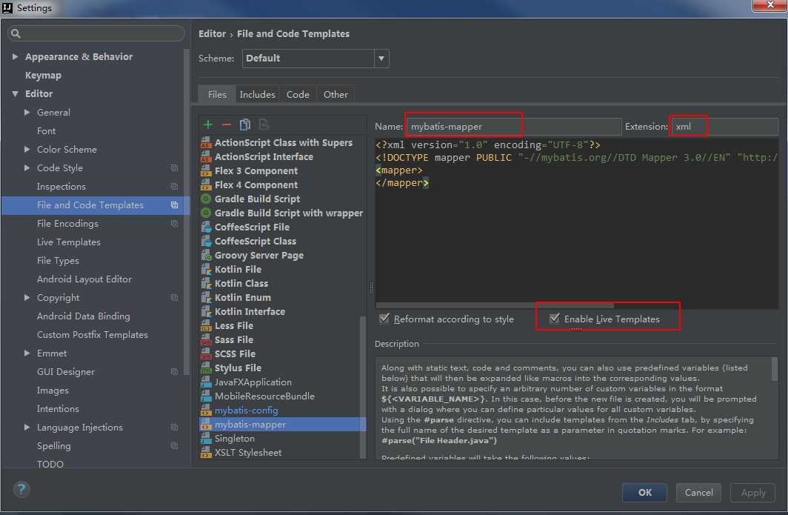
Task: Select SCSS File template
Action: (x=282, y=354)
